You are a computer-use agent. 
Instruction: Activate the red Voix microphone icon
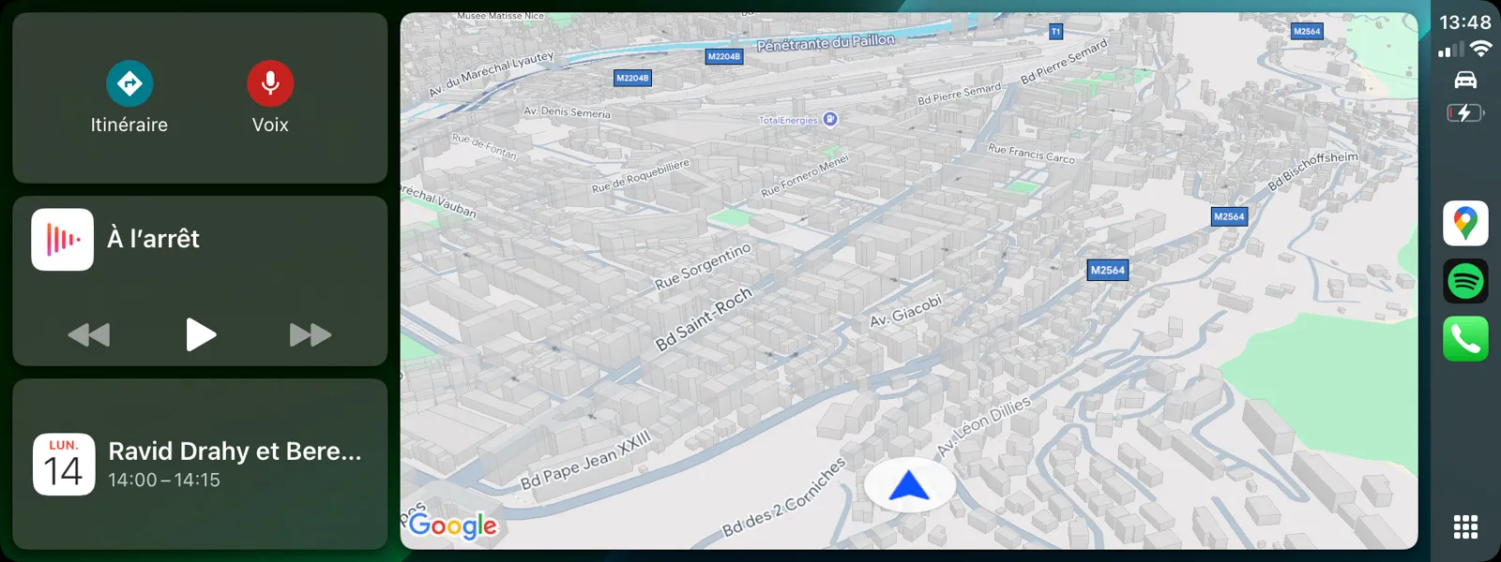tap(270, 83)
